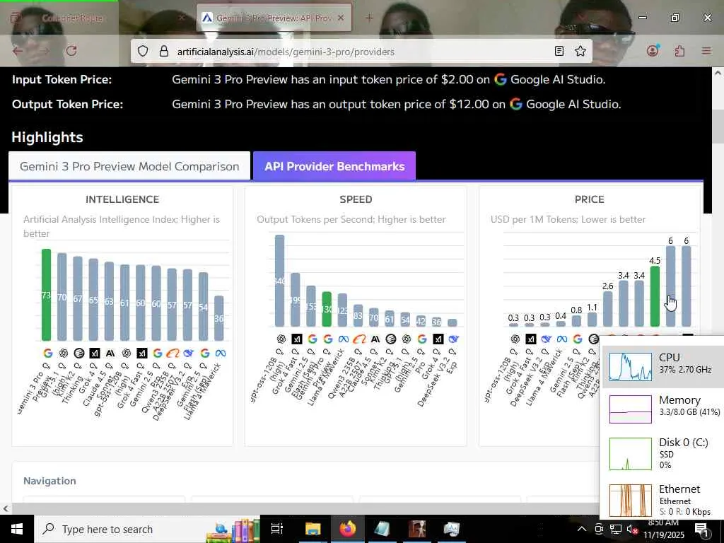This screenshot has width=724, height=543.
Task: Click the Anthropic logo in the Speed chart
Action: 375,339
